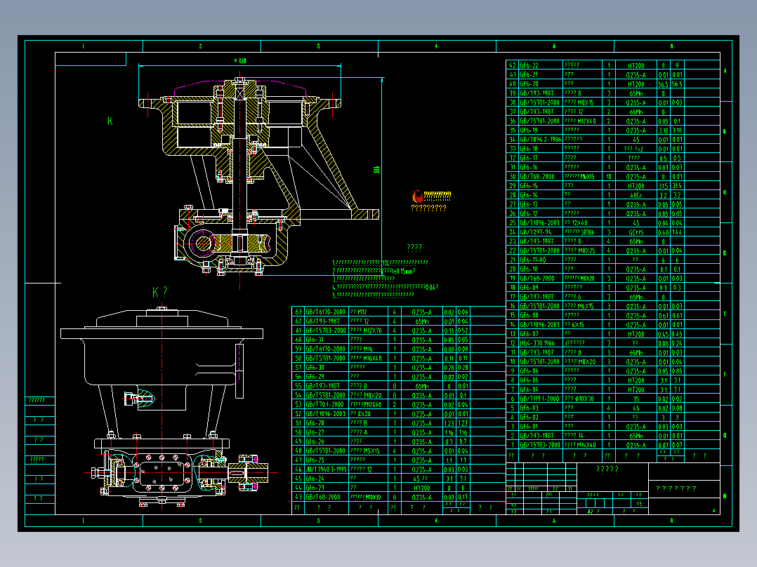Select the GF6-15 part code cell

click(x=541, y=186)
